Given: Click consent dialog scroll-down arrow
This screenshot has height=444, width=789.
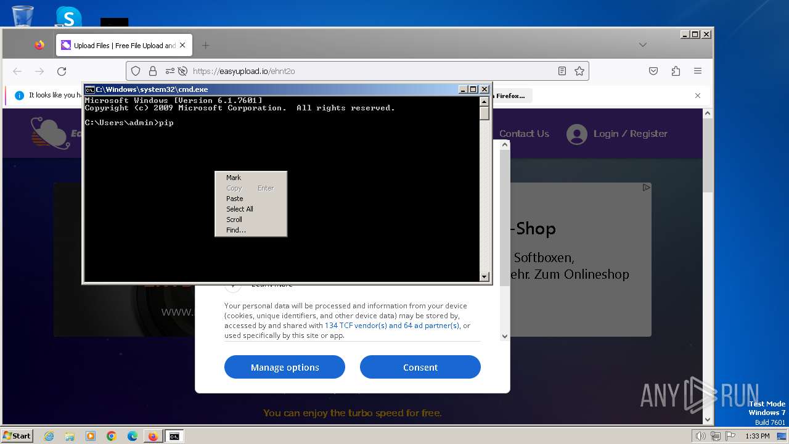Looking at the screenshot, I should (505, 336).
